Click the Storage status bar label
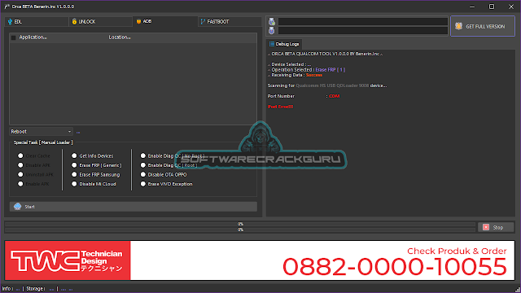The width and height of the screenshot is (521, 293). pos(35,289)
